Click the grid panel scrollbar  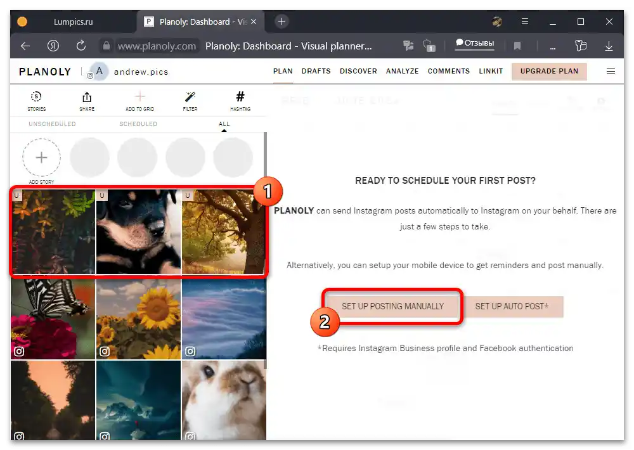coord(265,250)
